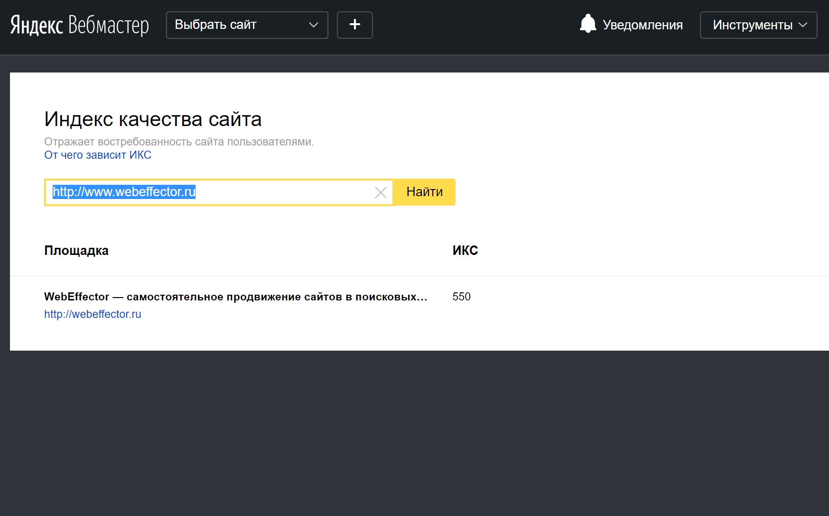Click the Вебмастер logo text
829x516 pixels.
(109, 25)
